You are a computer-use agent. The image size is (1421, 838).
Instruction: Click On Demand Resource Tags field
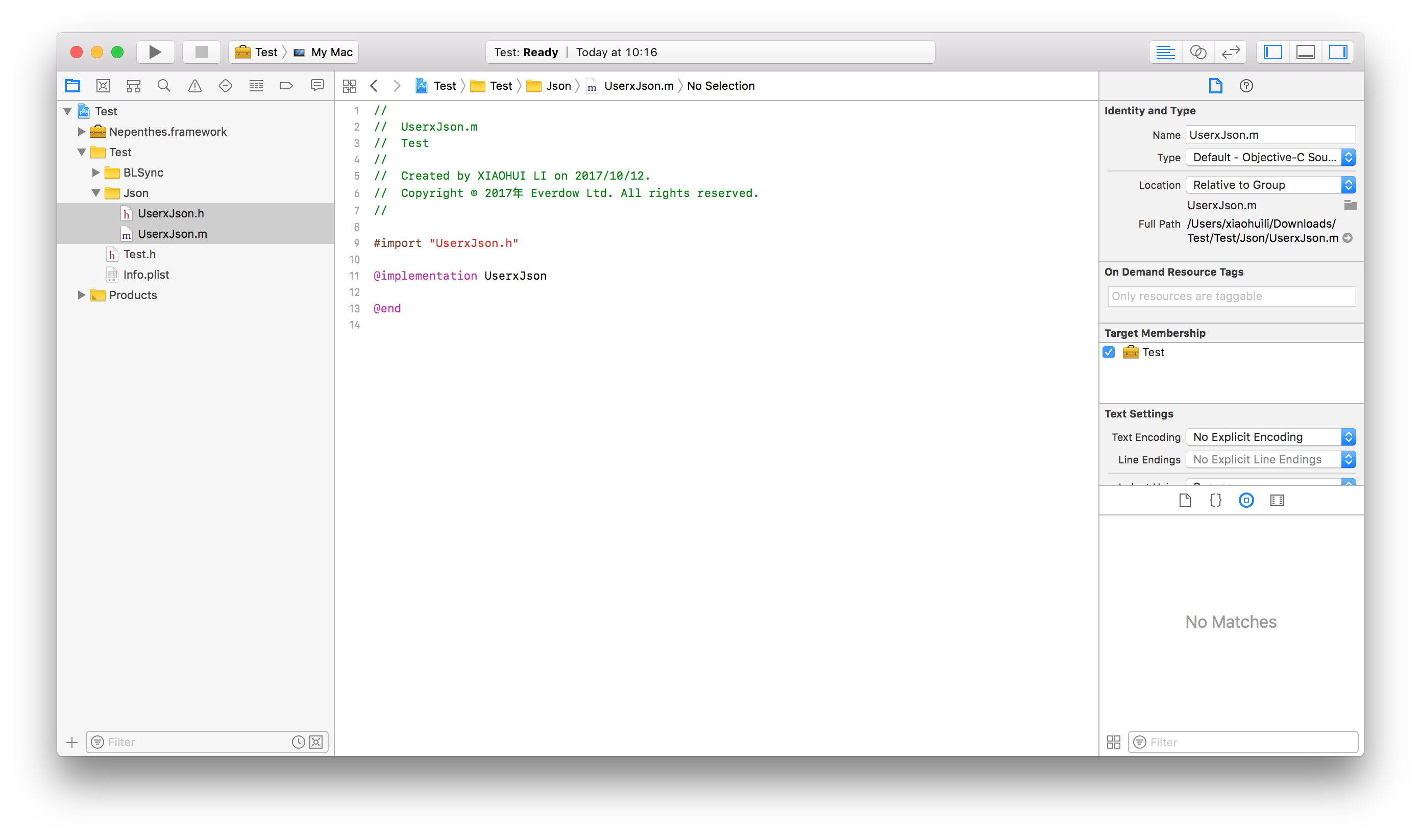click(1231, 296)
